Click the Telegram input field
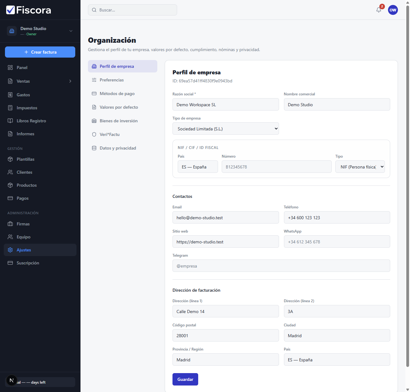 (x=281, y=266)
